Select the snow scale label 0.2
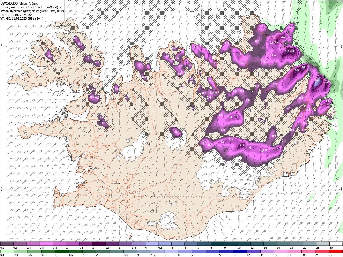Screen dimensions: 343x257 (2, 248)
